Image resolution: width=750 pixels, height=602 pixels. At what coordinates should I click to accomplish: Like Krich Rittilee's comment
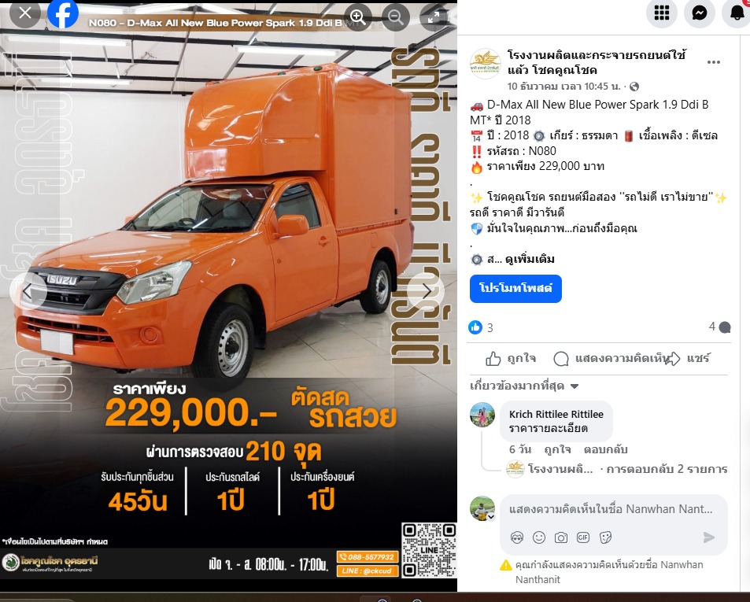(x=557, y=449)
